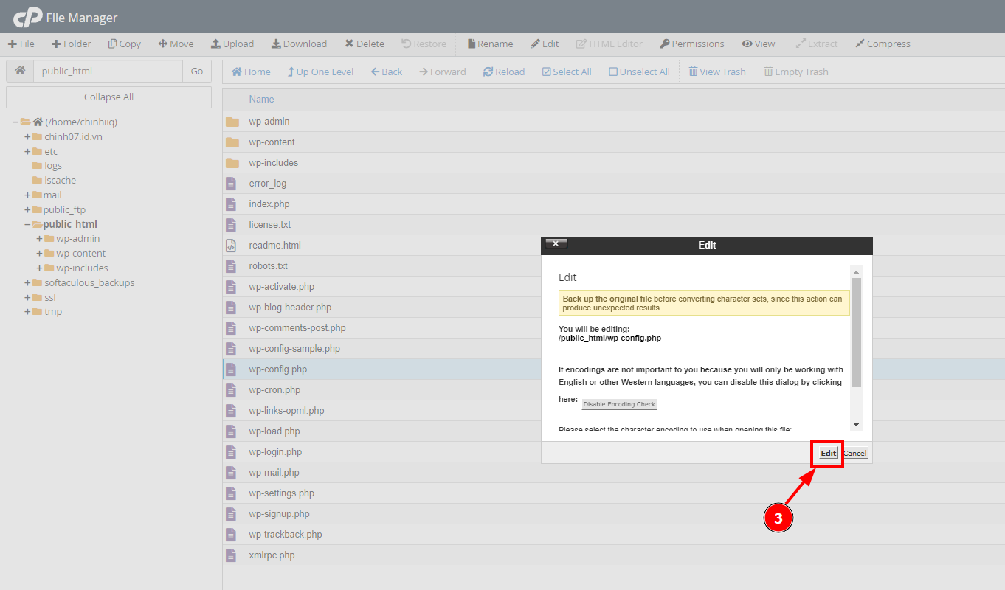Open the Permissions tool
The image size is (1005, 590).
692,44
